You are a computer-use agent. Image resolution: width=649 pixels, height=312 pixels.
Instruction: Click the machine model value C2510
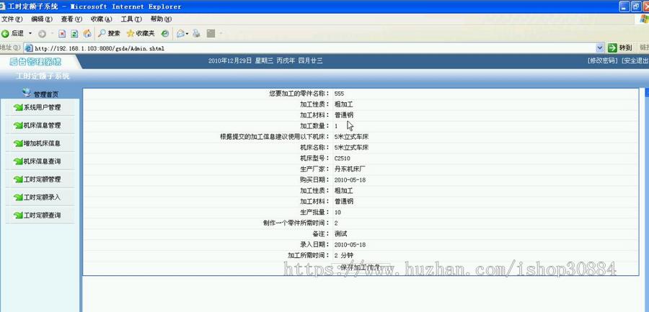(343, 158)
